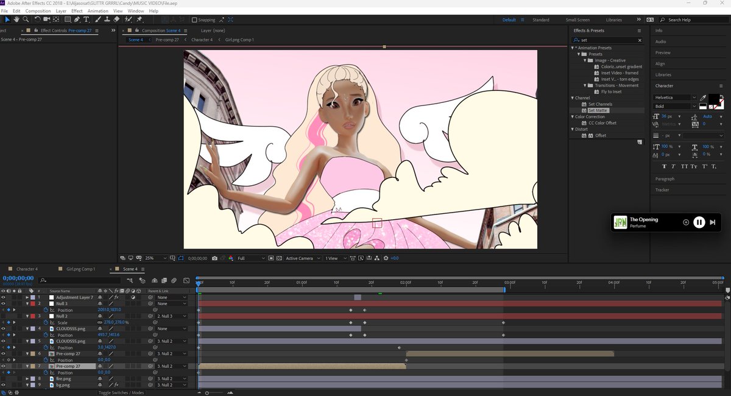Toggle hide shy layers icon in timeline
Viewport: 731px width, 396px height.
(x=155, y=280)
